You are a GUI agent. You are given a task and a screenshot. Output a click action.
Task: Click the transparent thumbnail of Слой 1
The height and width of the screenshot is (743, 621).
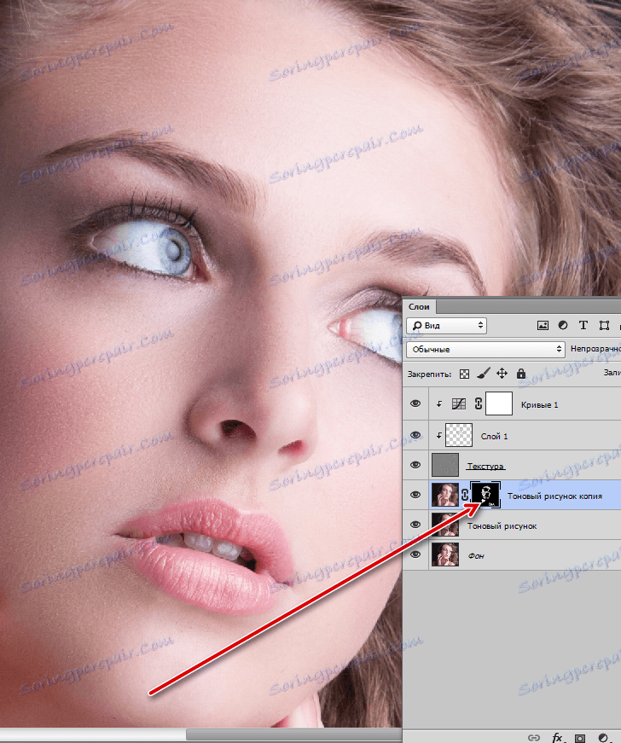click(459, 435)
